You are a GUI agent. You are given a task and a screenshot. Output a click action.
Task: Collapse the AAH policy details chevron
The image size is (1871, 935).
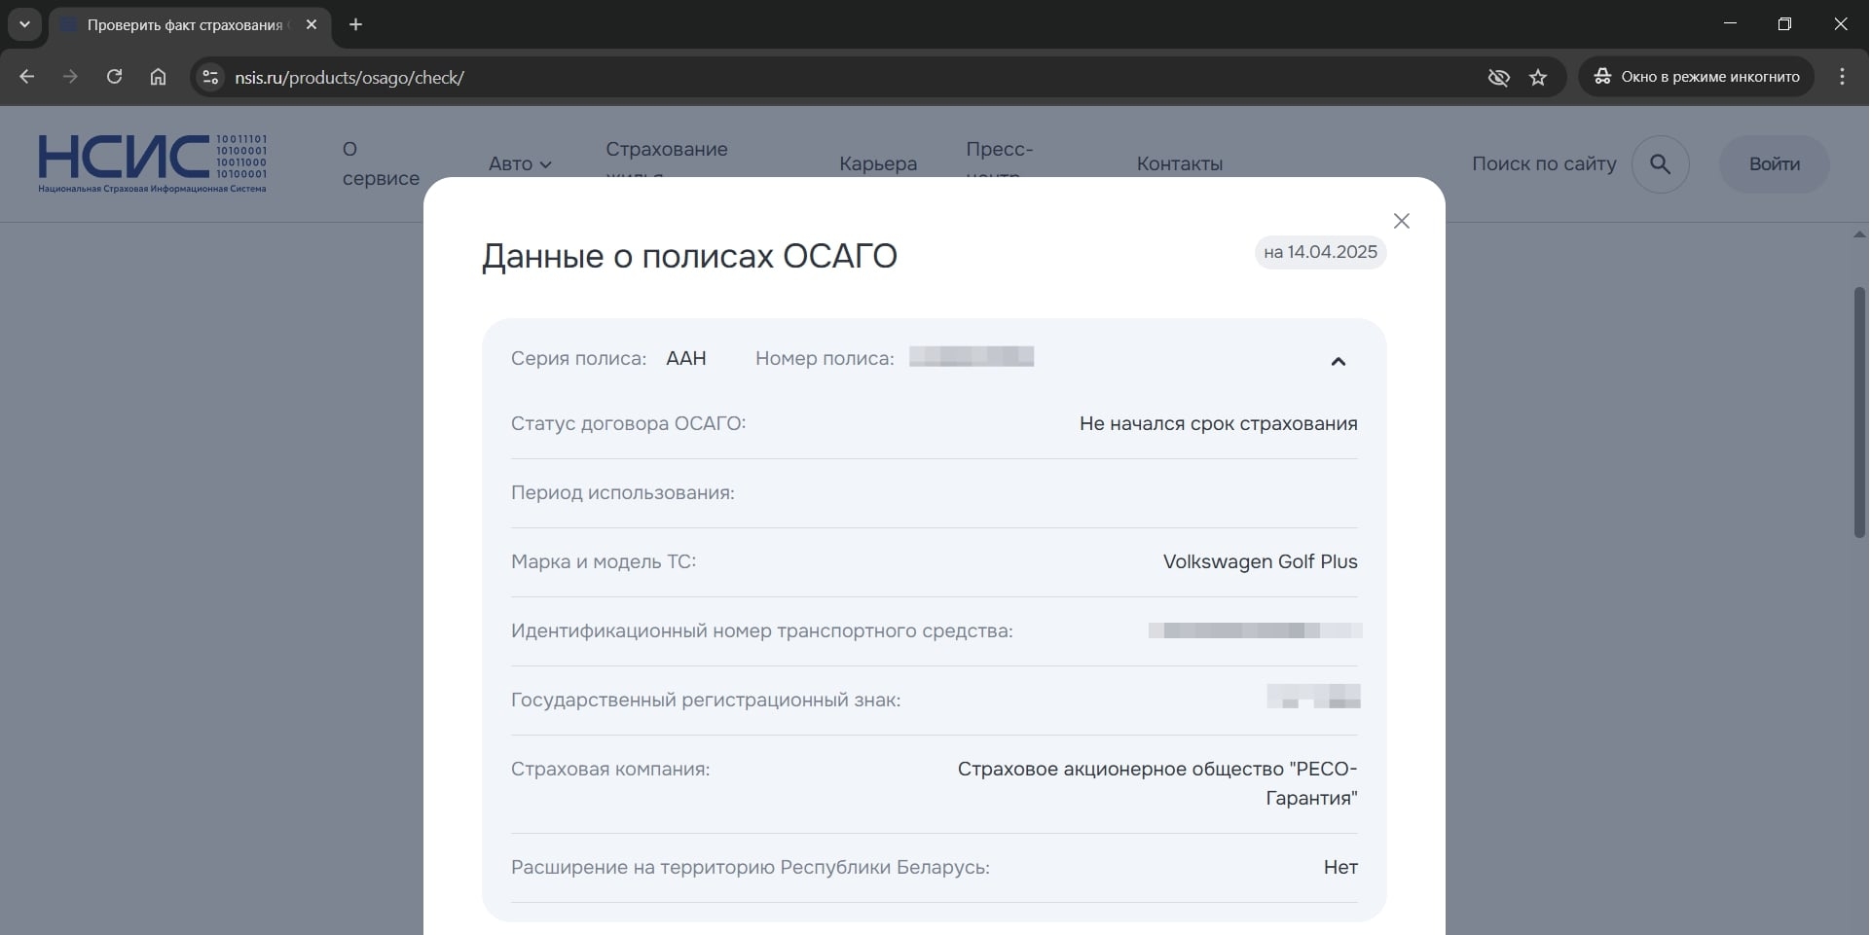pos(1338,362)
